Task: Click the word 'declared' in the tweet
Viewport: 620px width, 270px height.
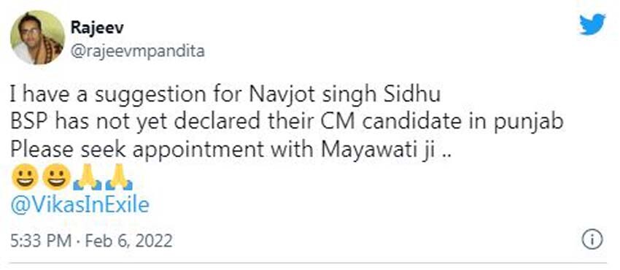Action: (218, 123)
